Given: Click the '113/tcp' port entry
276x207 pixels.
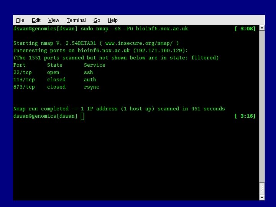Looking at the screenshot, I should (x=24, y=80).
